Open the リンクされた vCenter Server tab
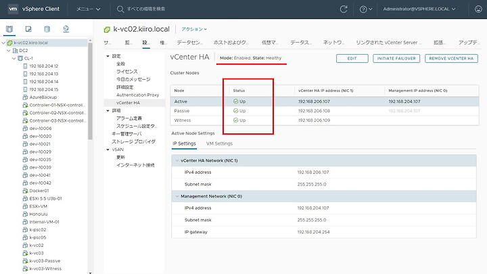 click(388, 43)
